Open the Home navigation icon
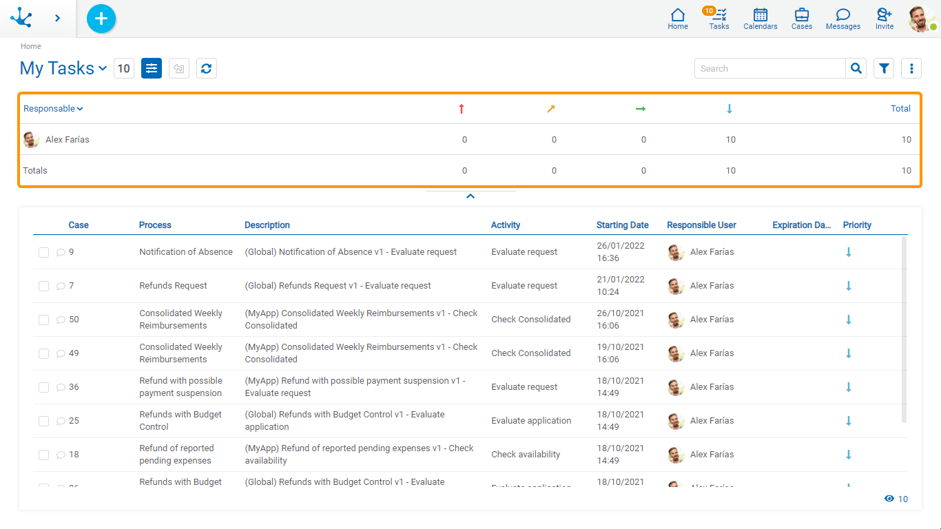 point(678,19)
